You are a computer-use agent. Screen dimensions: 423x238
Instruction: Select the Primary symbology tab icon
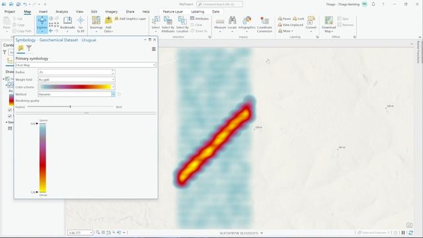(x=20, y=48)
